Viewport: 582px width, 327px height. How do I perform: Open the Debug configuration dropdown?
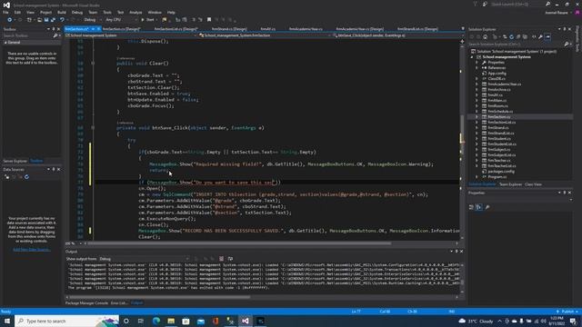[x=92, y=20]
